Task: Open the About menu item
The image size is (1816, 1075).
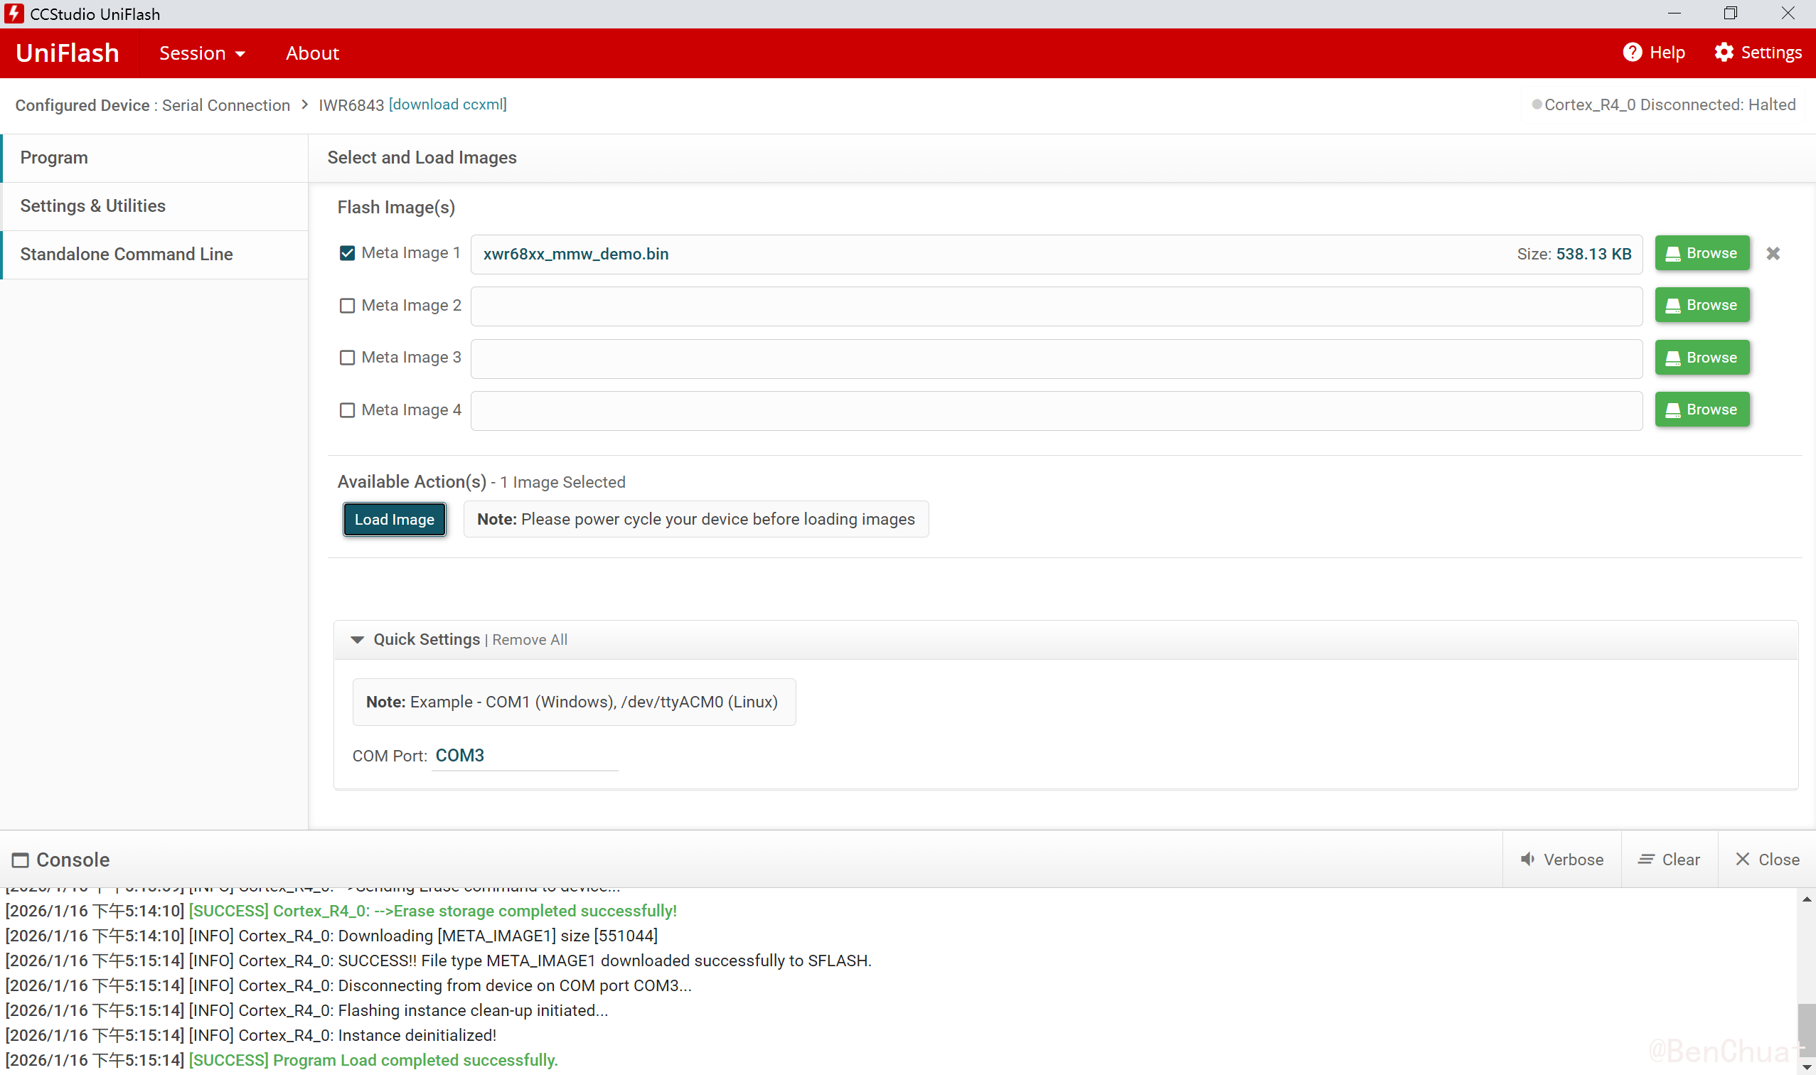Action: 312,53
